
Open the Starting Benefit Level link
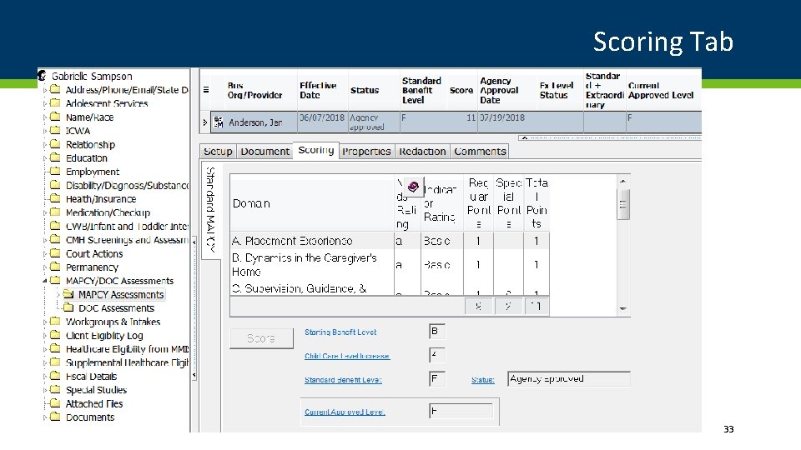coord(340,332)
